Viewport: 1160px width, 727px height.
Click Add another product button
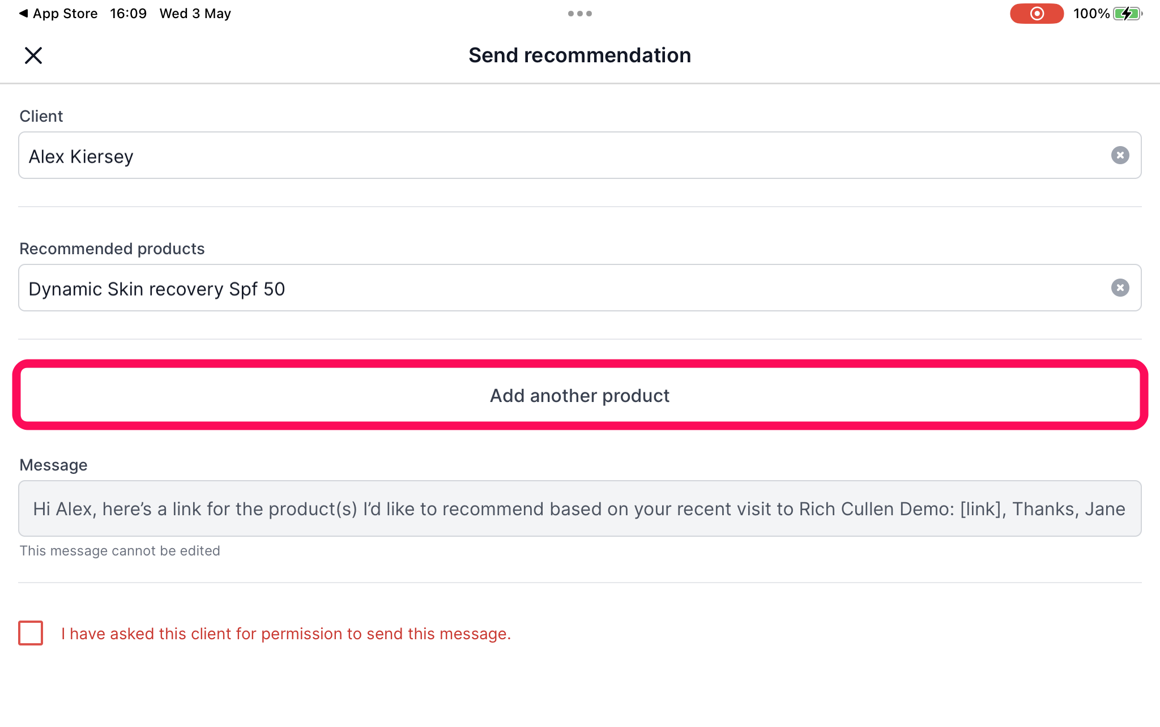(x=580, y=395)
